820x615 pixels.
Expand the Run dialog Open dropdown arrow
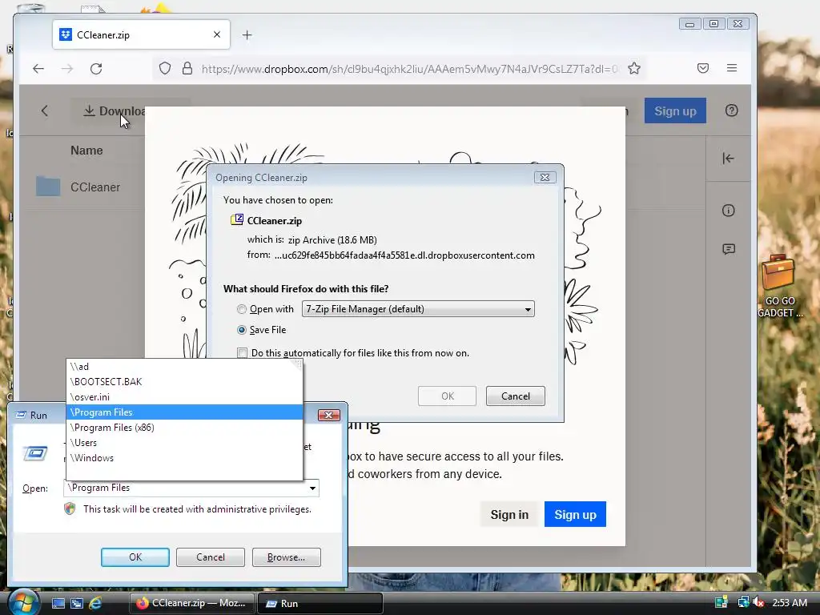pyautogui.click(x=312, y=488)
